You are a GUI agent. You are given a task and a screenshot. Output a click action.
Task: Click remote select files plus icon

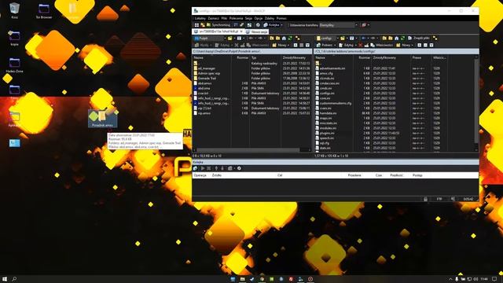419,46
